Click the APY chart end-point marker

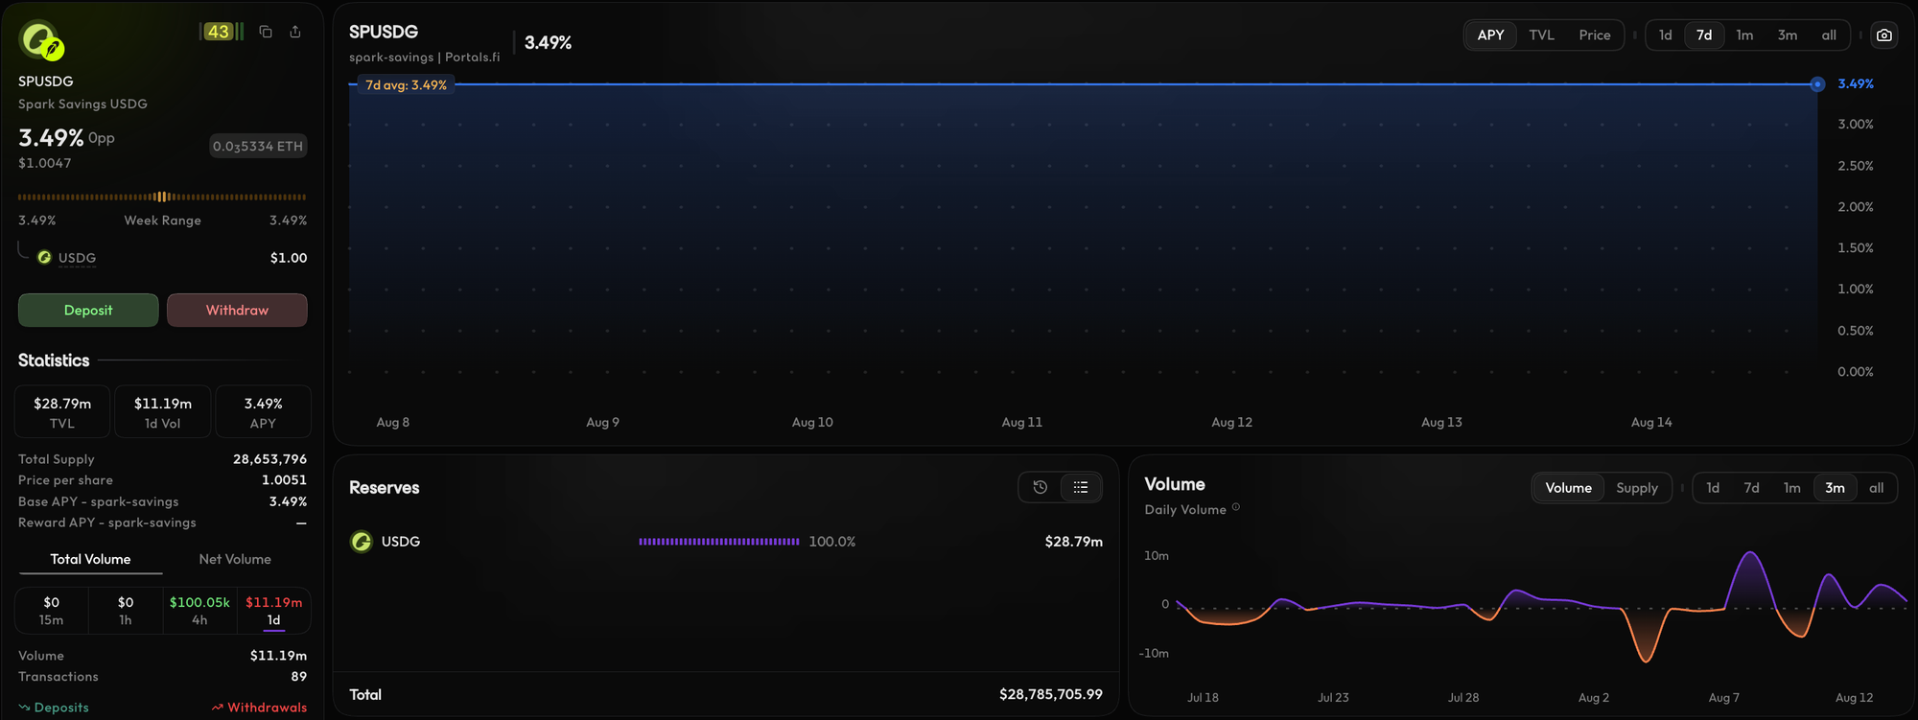(1817, 84)
